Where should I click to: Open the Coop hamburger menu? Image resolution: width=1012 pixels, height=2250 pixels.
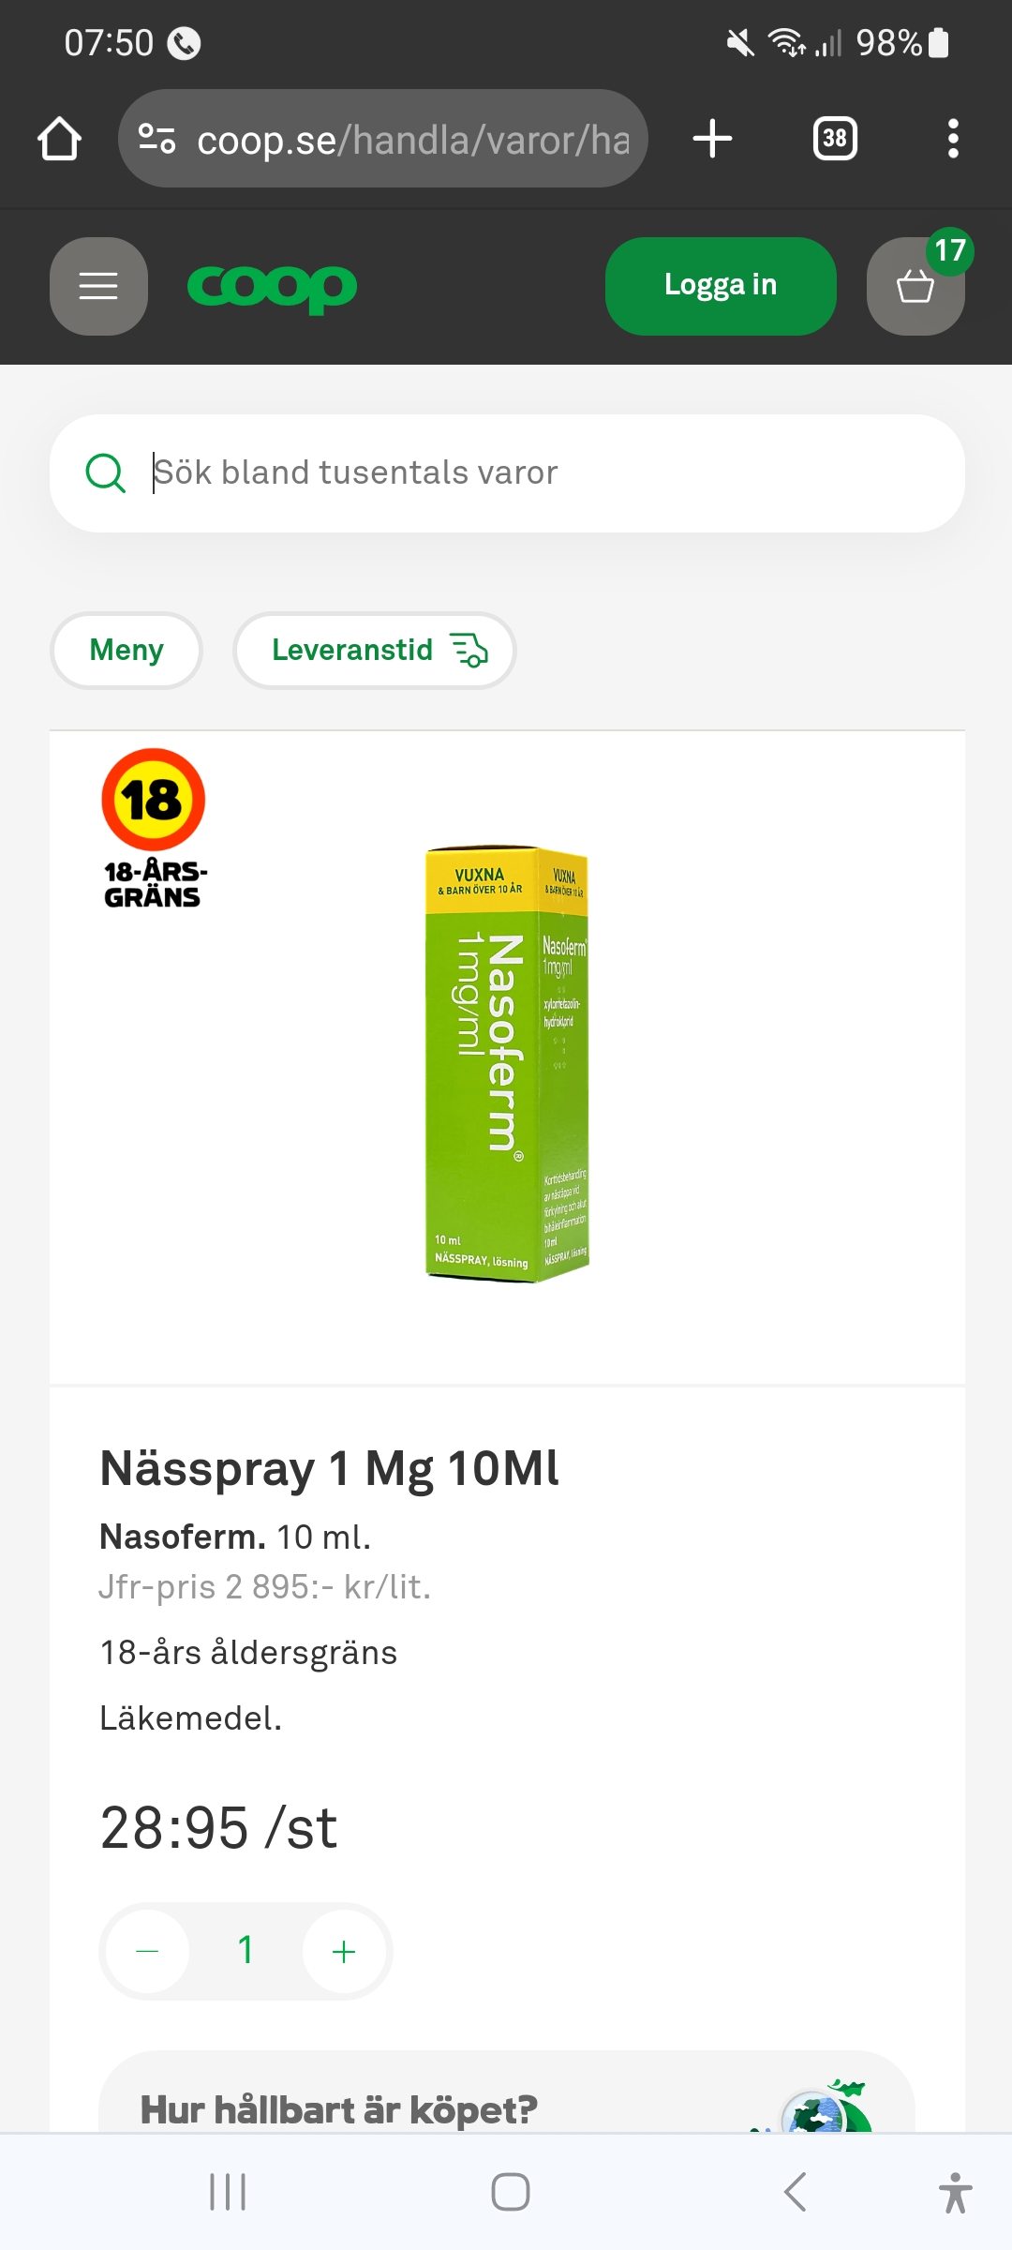coord(98,286)
